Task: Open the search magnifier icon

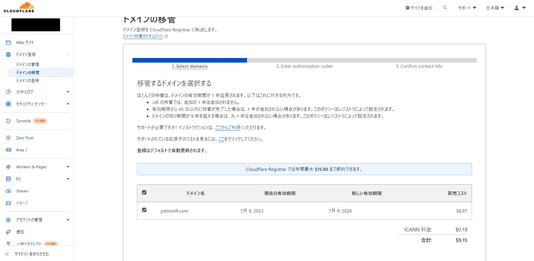Action: pyautogui.click(x=445, y=8)
